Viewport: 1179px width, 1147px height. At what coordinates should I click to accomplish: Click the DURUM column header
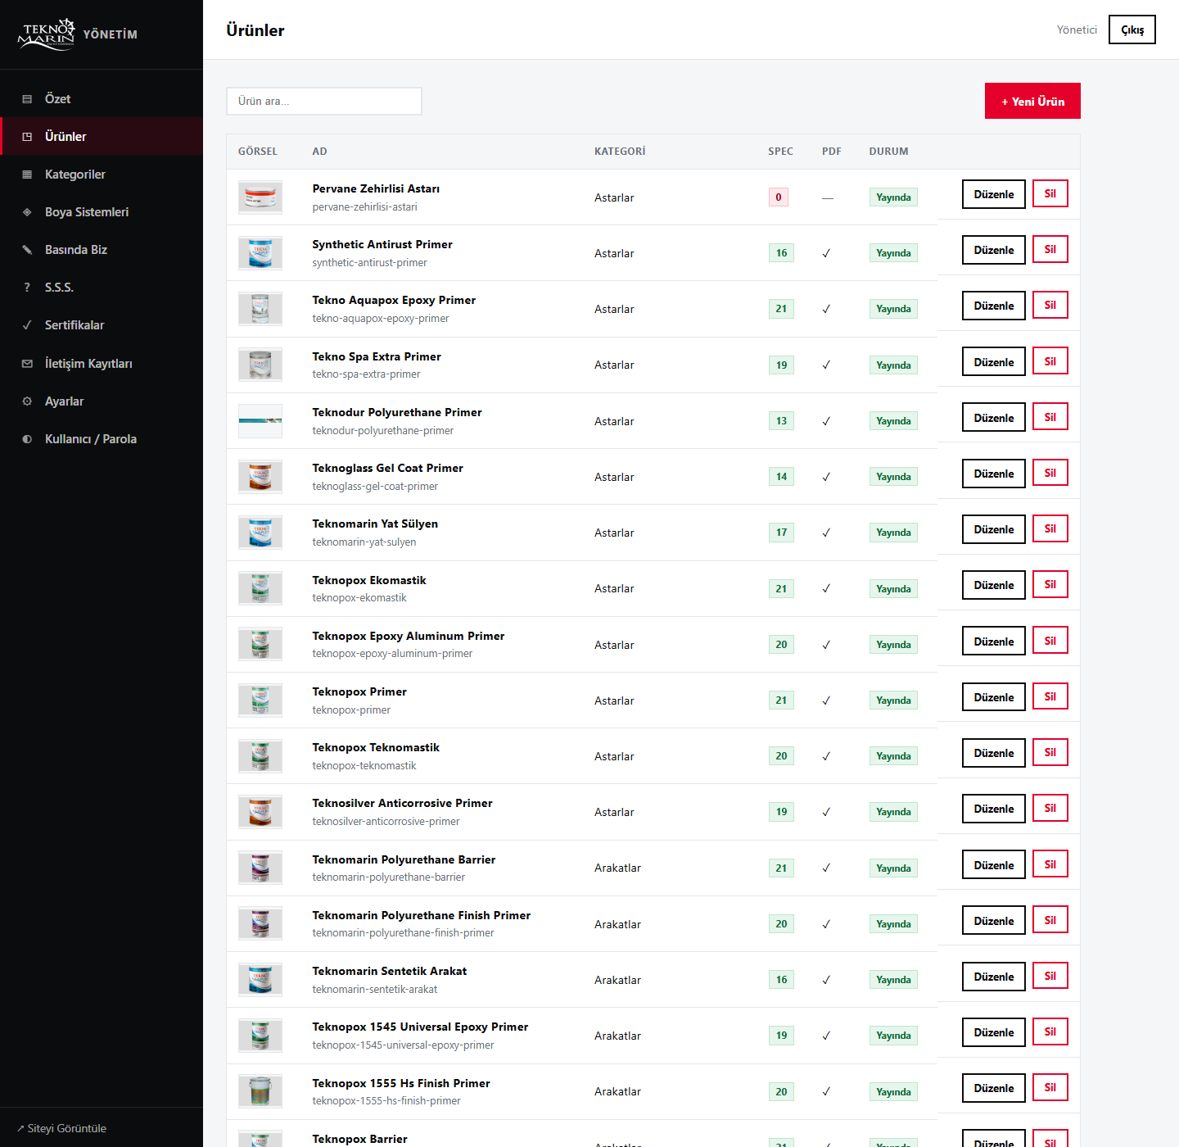(888, 152)
